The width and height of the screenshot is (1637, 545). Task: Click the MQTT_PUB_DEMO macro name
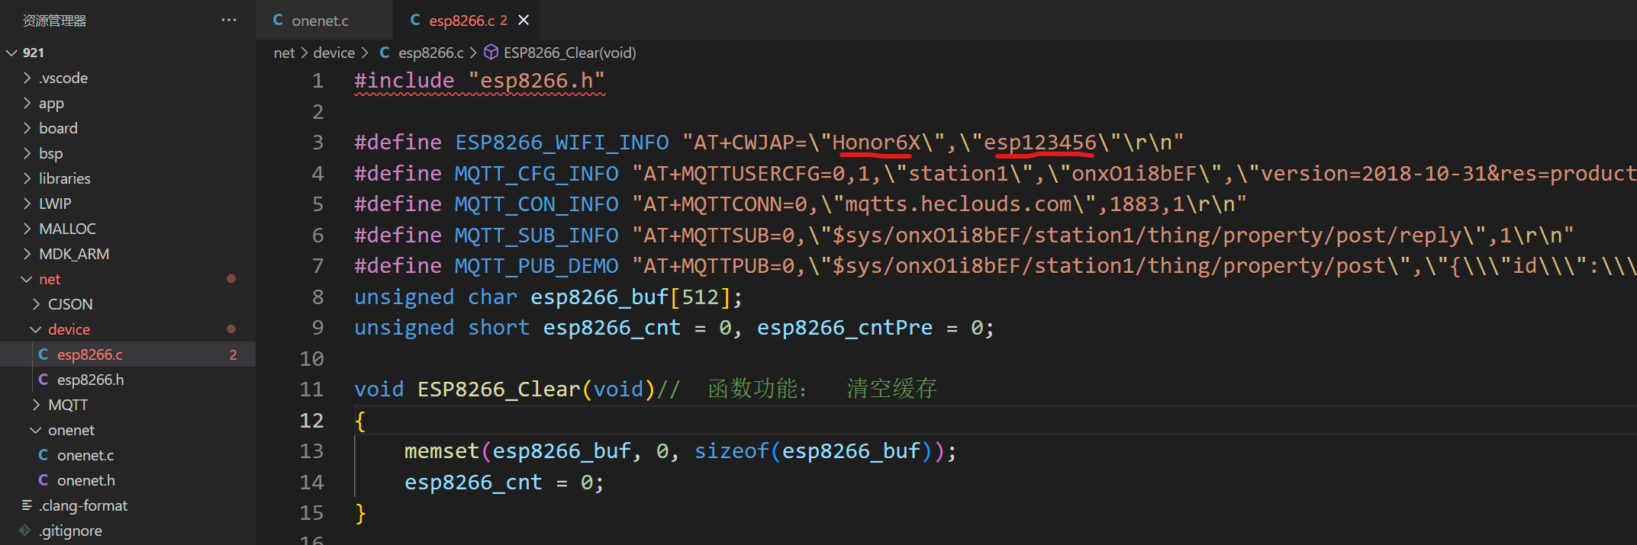pos(537,266)
